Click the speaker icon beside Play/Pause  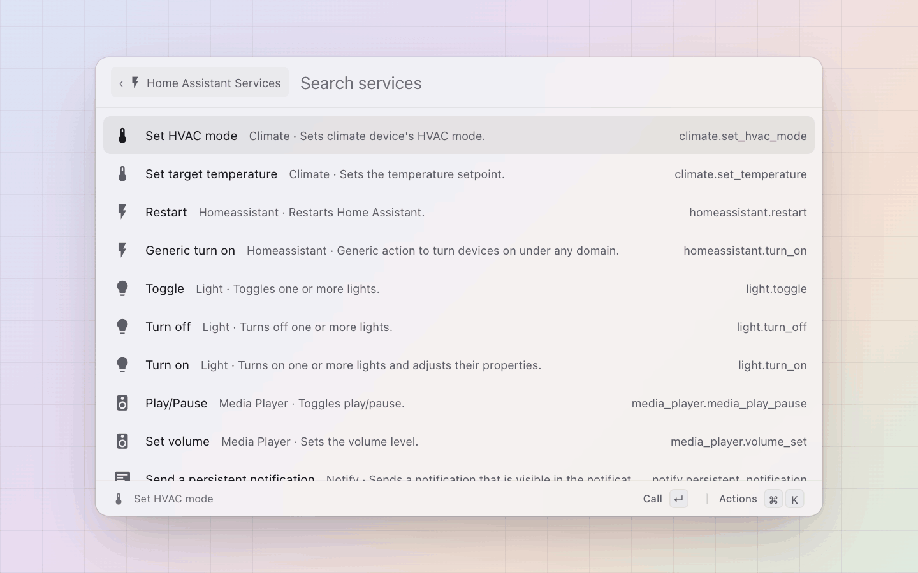pyautogui.click(x=122, y=403)
